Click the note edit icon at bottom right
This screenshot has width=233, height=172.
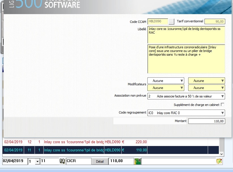tap(219, 161)
